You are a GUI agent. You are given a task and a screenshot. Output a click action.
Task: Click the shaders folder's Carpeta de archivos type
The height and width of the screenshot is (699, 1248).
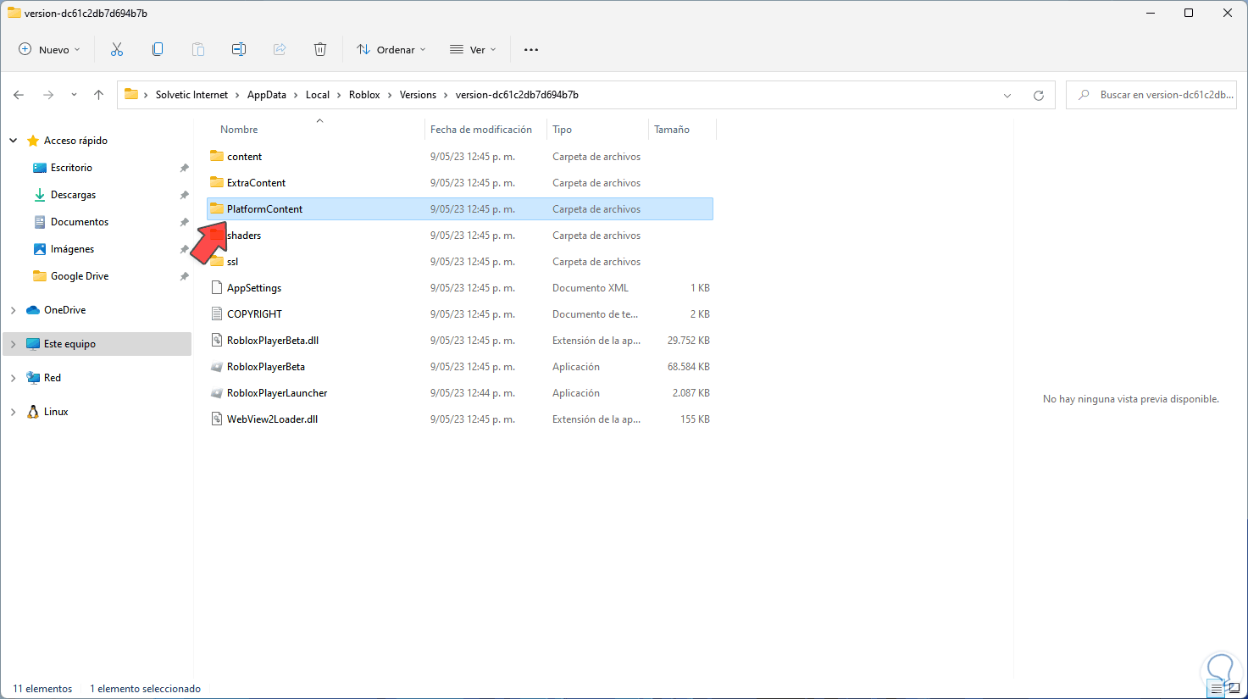[x=596, y=236]
